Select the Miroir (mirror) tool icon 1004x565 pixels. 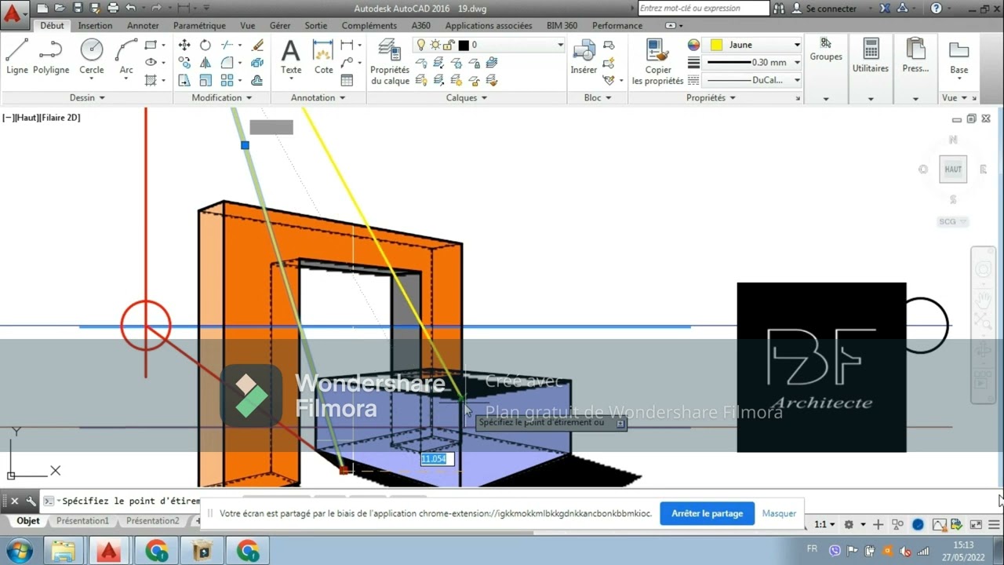206,62
